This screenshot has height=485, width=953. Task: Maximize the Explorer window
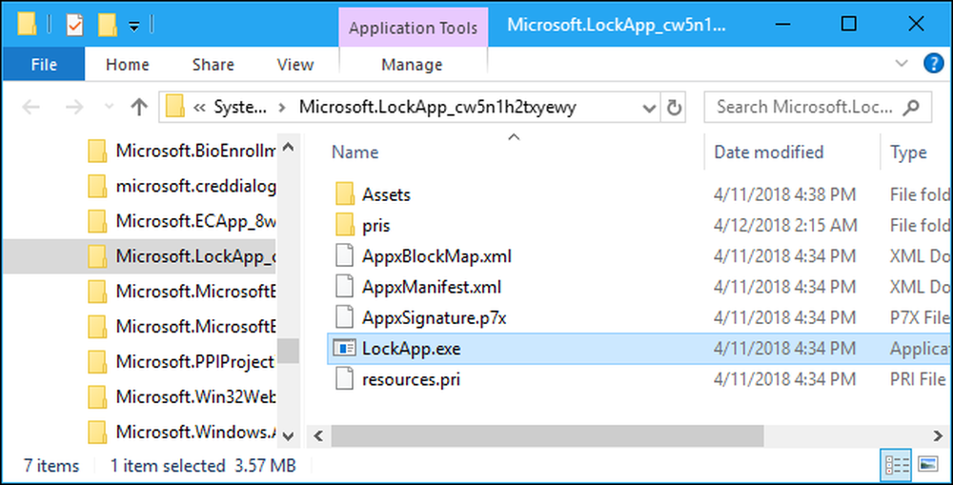point(848,25)
